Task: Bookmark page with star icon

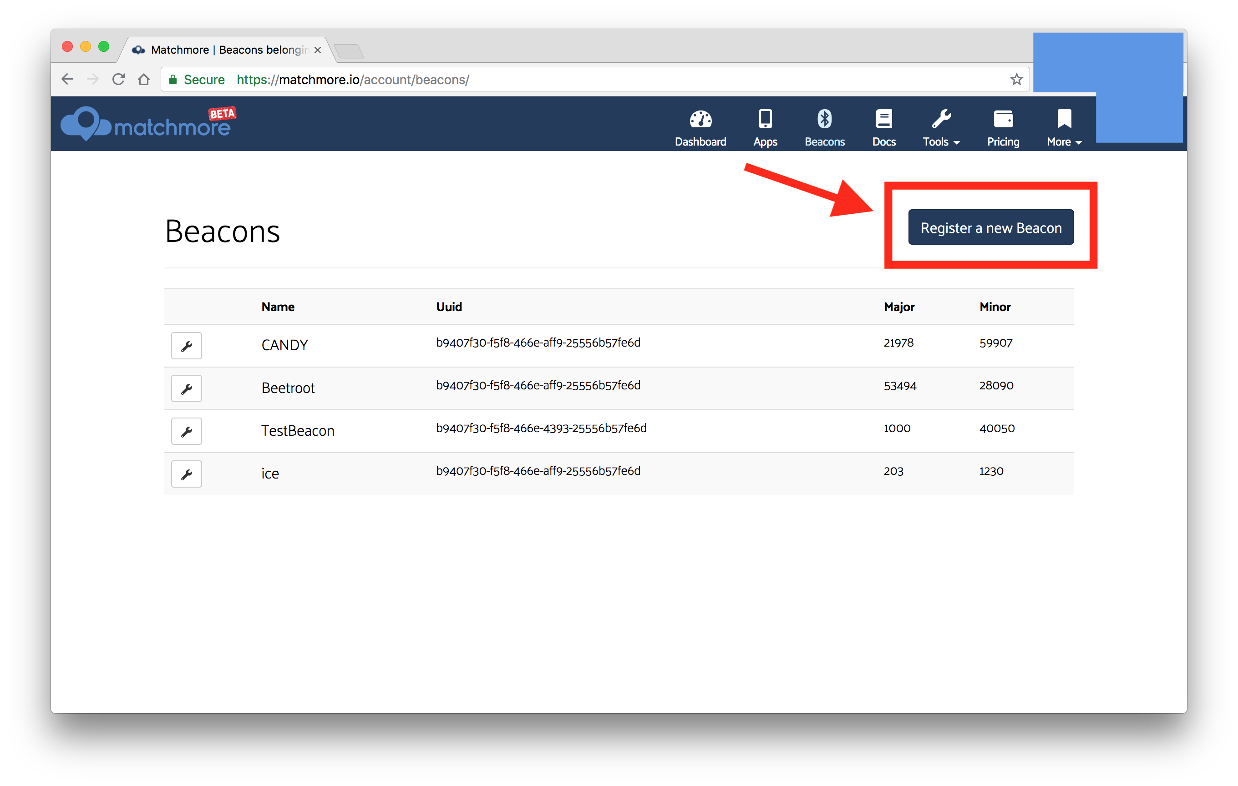Action: coord(1016,80)
